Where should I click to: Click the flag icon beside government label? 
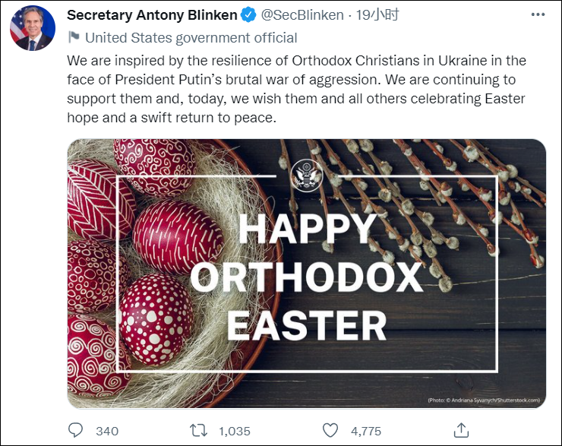(x=74, y=37)
